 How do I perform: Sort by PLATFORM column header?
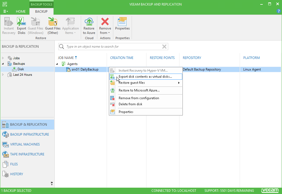point(251,58)
